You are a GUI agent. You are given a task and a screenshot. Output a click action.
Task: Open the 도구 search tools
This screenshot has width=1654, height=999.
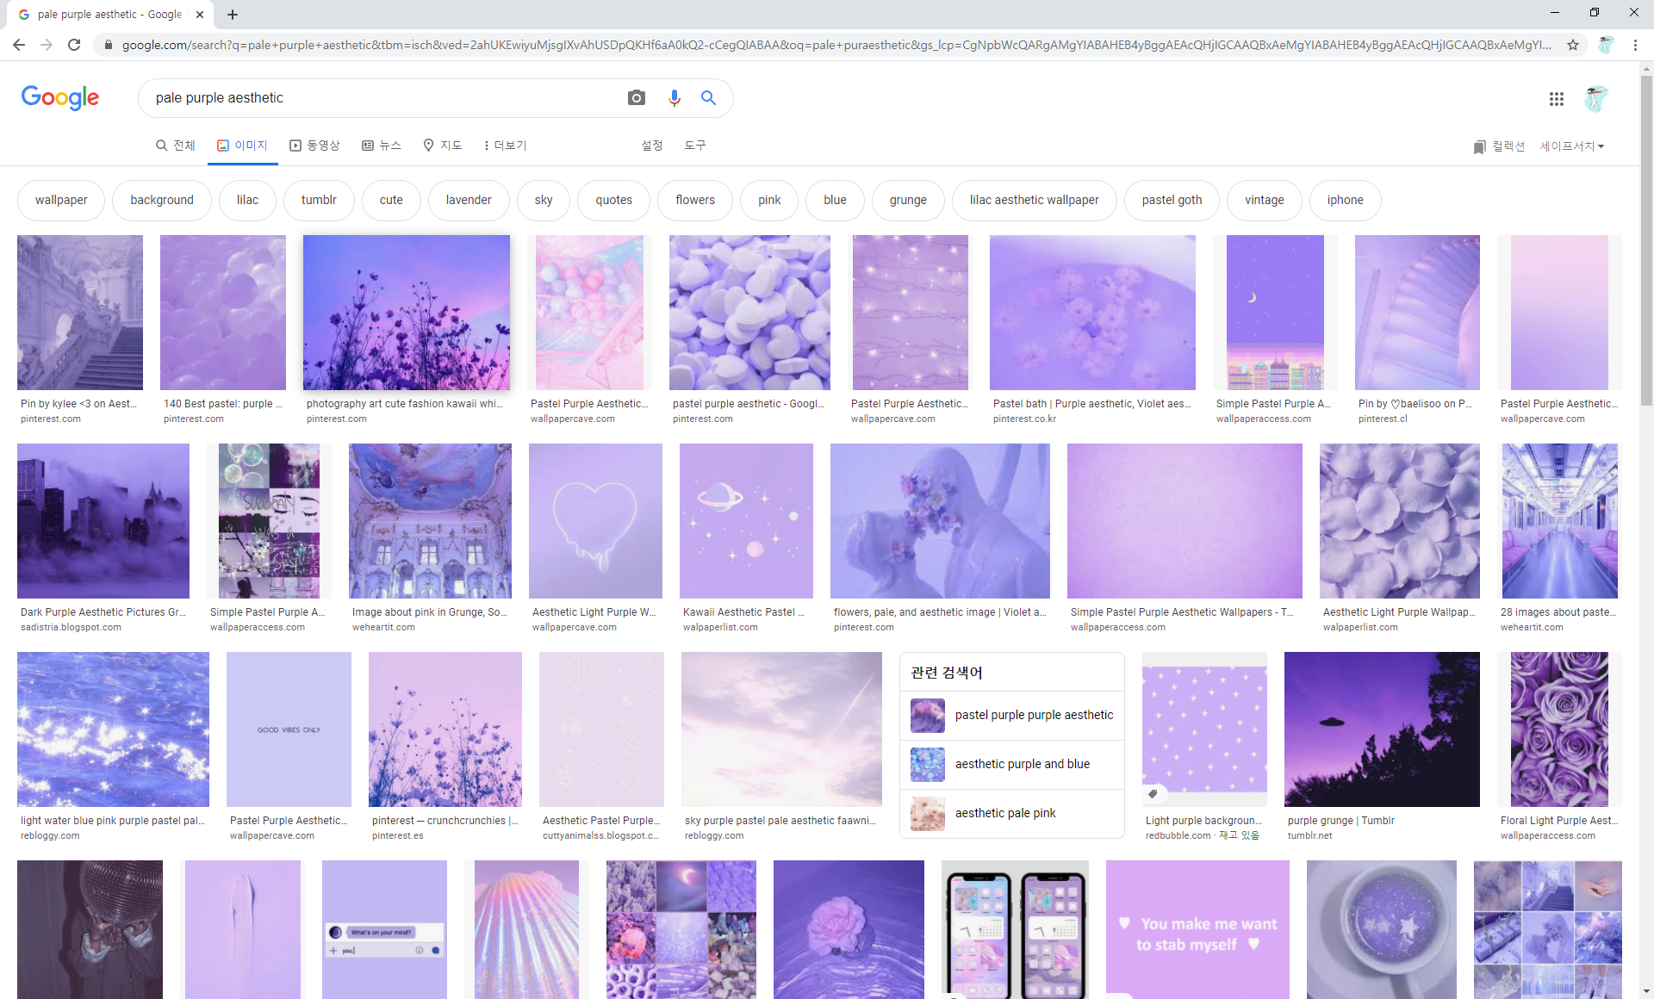694,146
